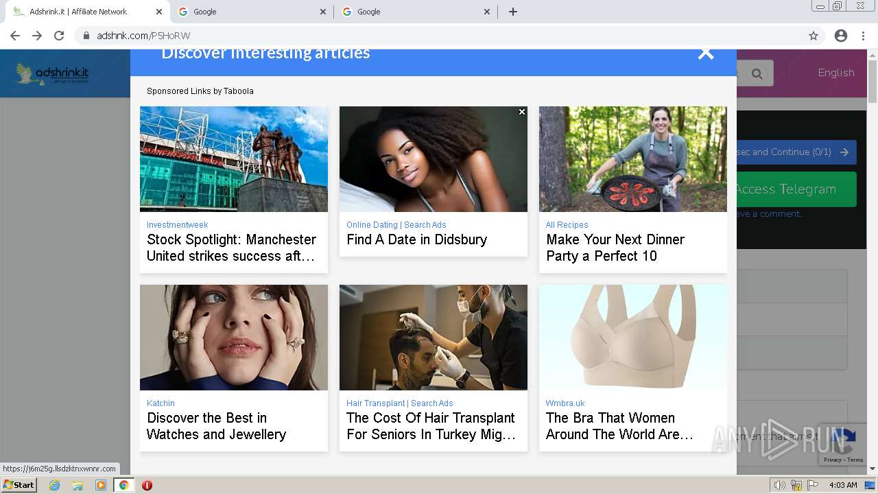The height and width of the screenshot is (494, 878).
Task: Close the Adshrink.it tab
Action: (x=158, y=12)
